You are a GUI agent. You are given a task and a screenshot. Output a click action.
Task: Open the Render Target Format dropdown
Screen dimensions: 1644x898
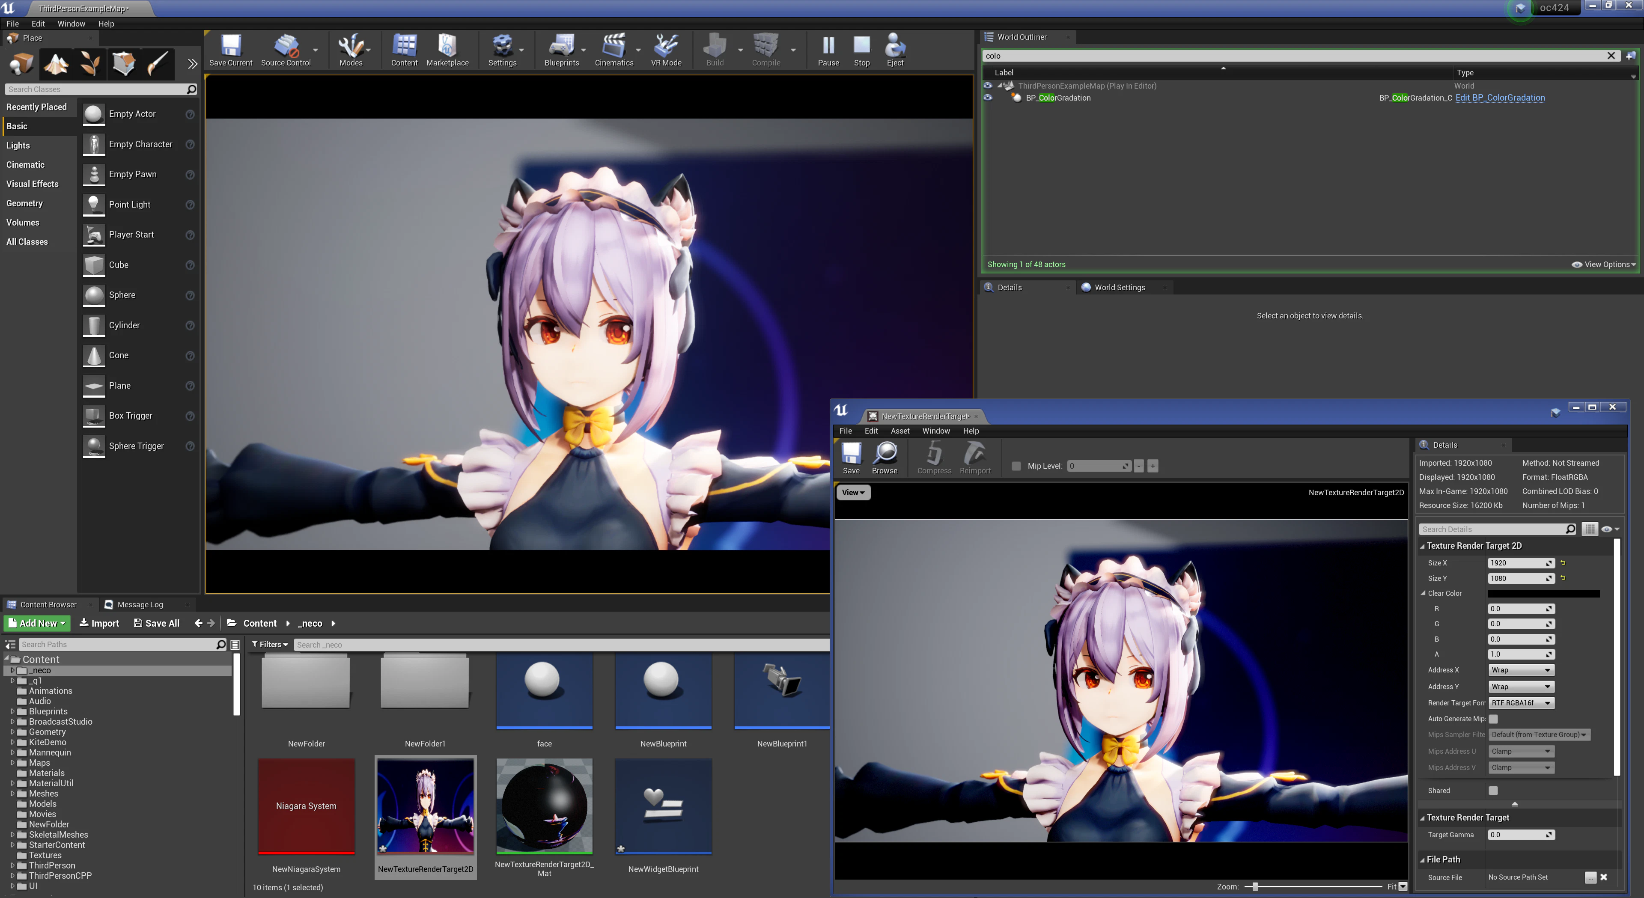[x=1521, y=703]
